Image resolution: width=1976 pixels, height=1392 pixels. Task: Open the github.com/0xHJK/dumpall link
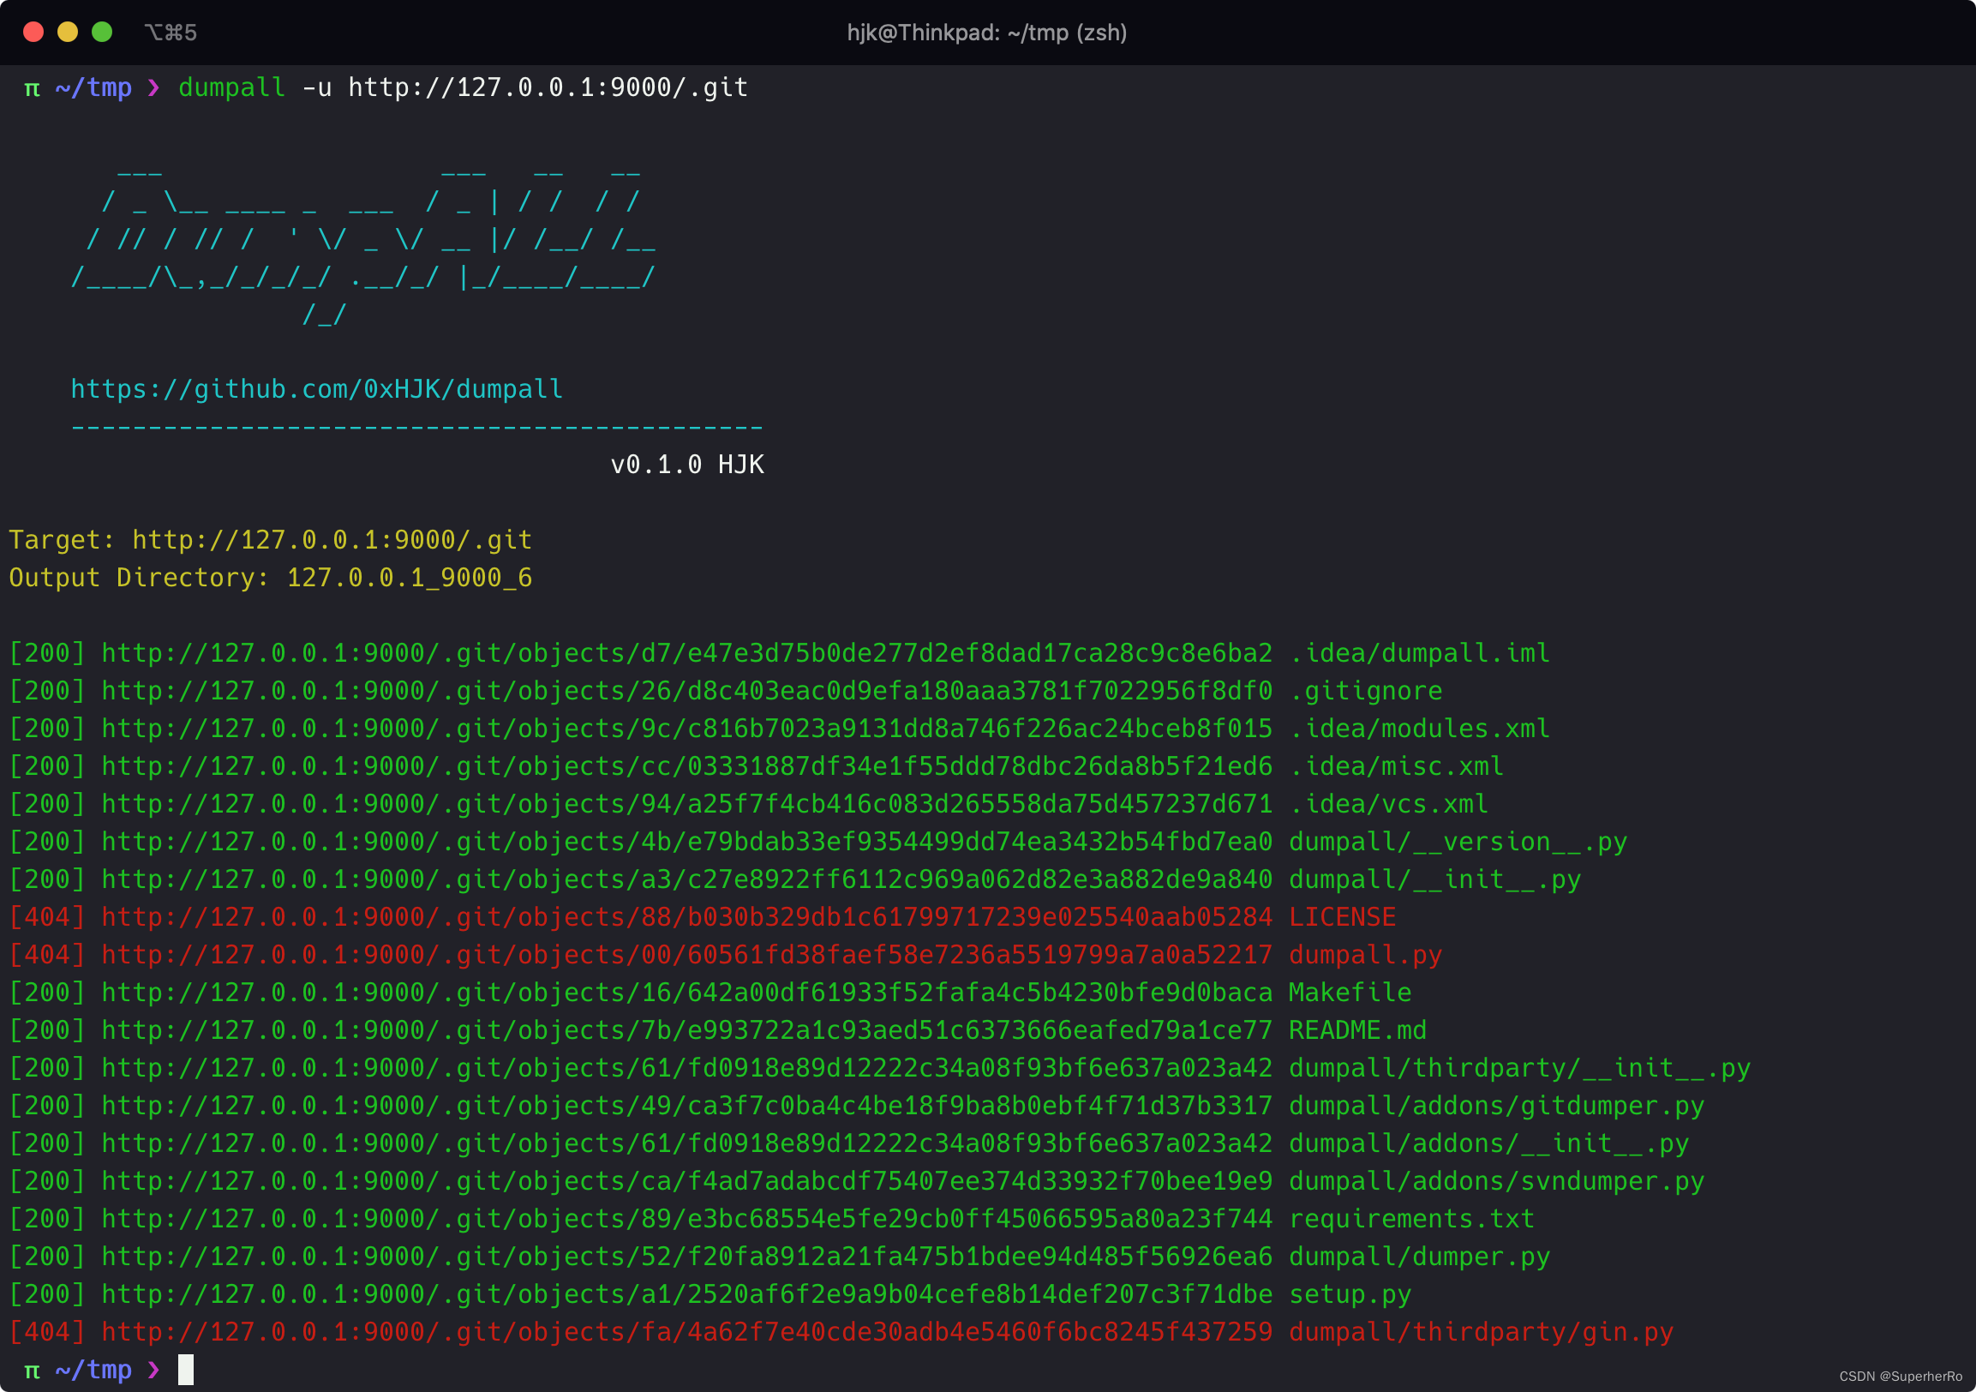point(316,389)
